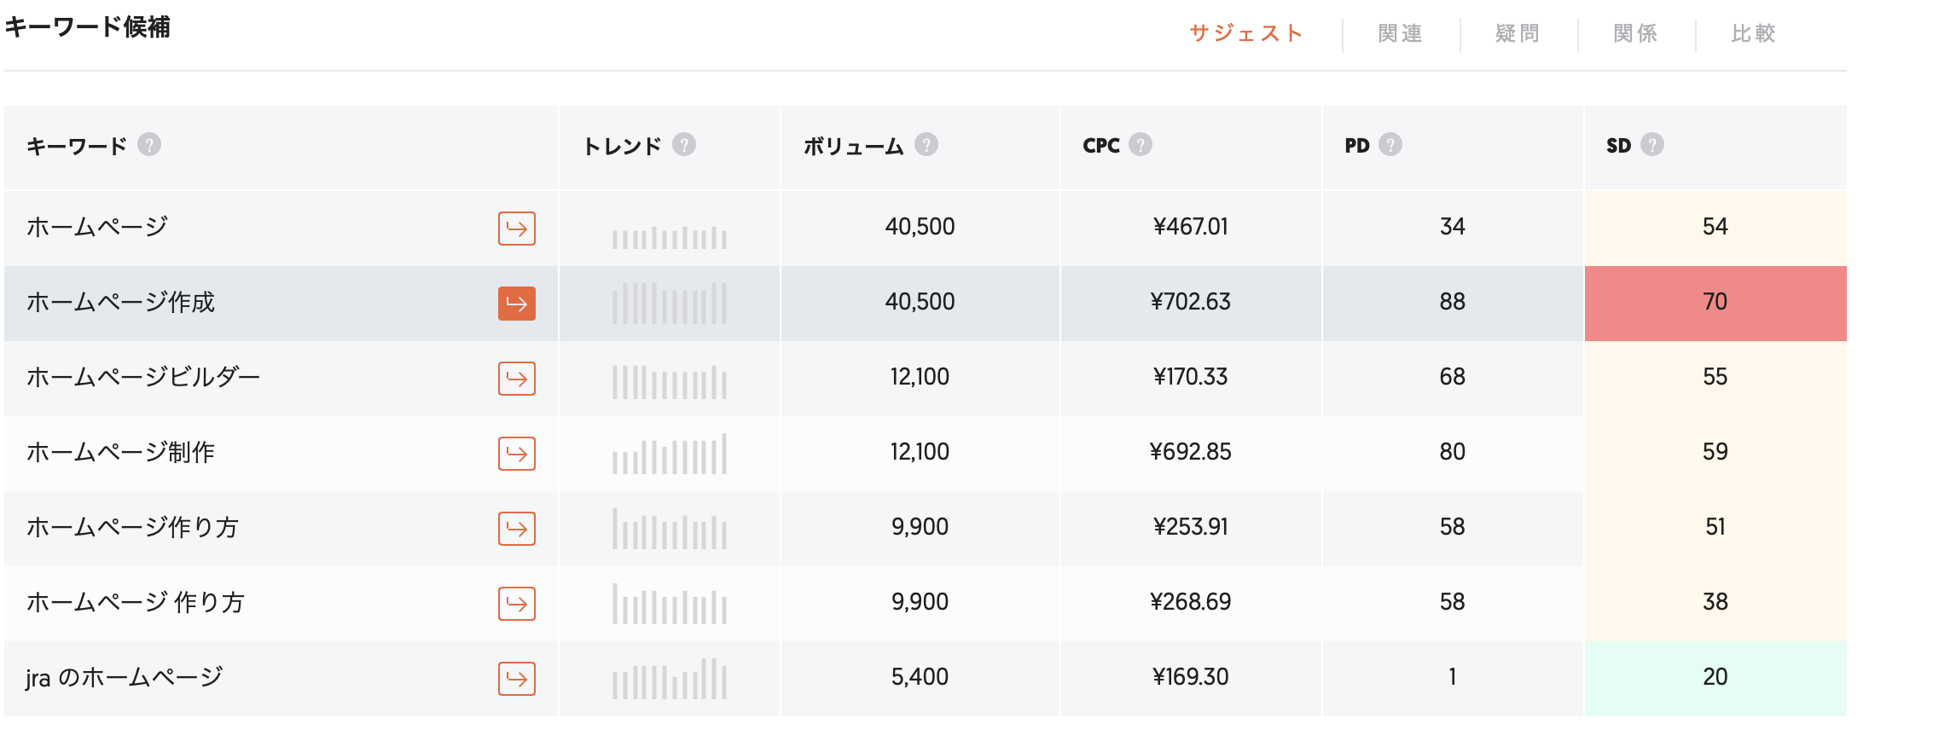1933x747 pixels.
Task: Open the arrow icon next to ホームページ作り方
Action: coord(517,529)
